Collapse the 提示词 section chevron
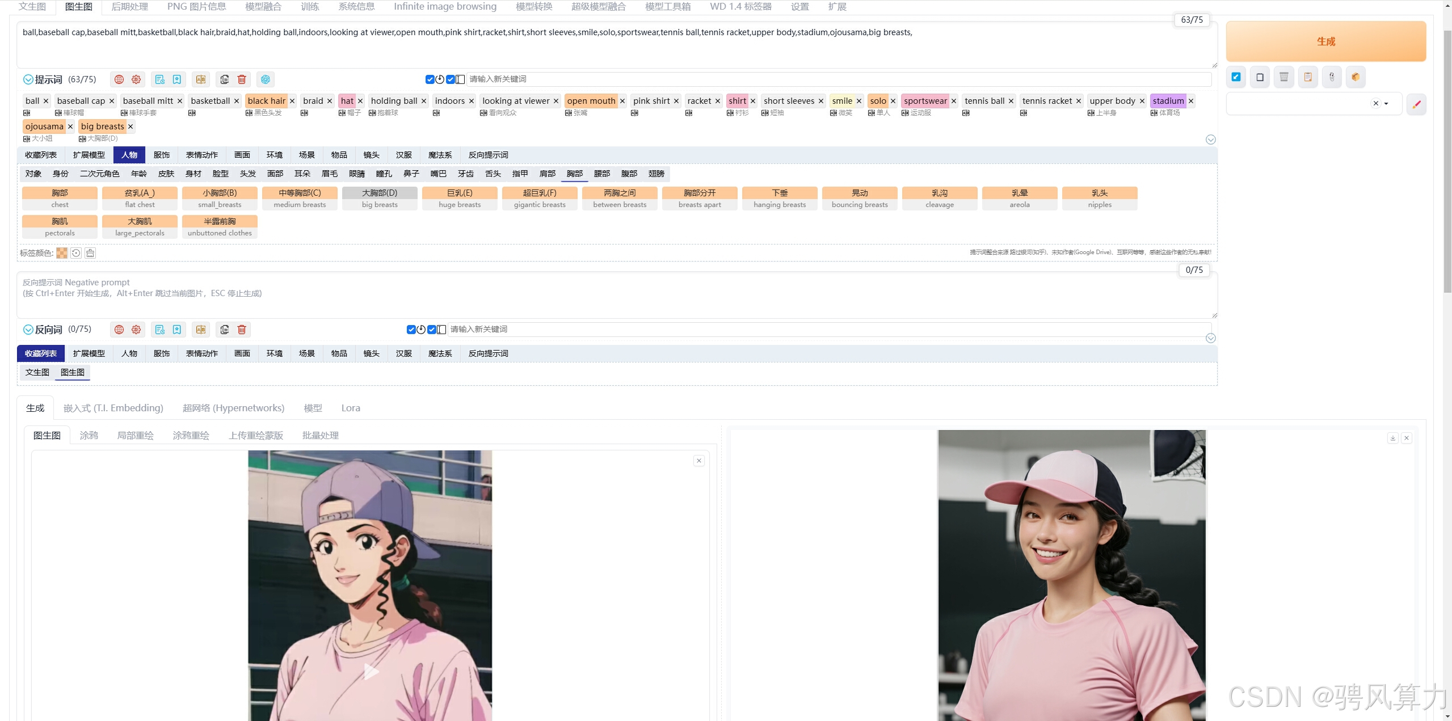This screenshot has height=721, width=1452. point(28,79)
